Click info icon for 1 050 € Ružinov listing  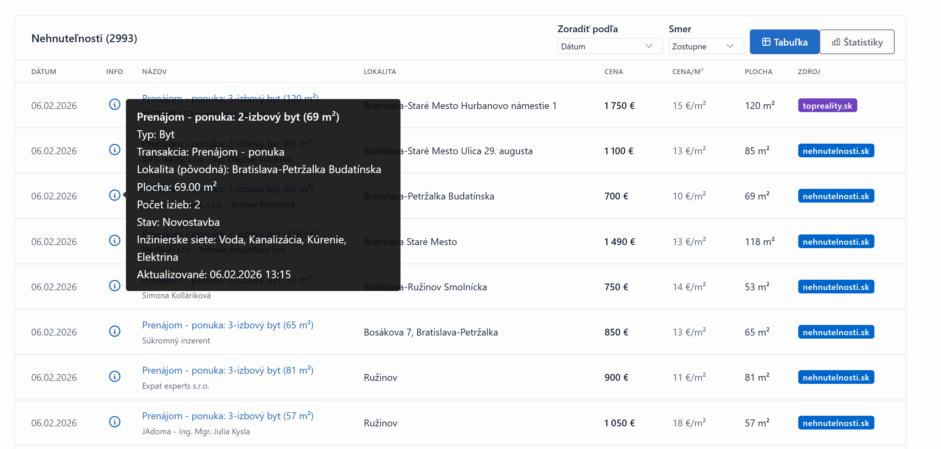(114, 422)
